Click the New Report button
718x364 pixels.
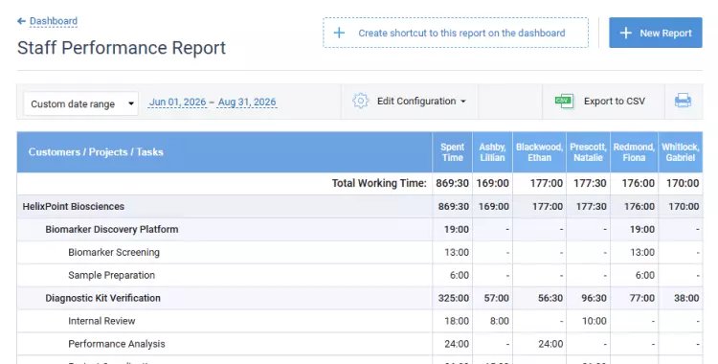click(x=655, y=33)
